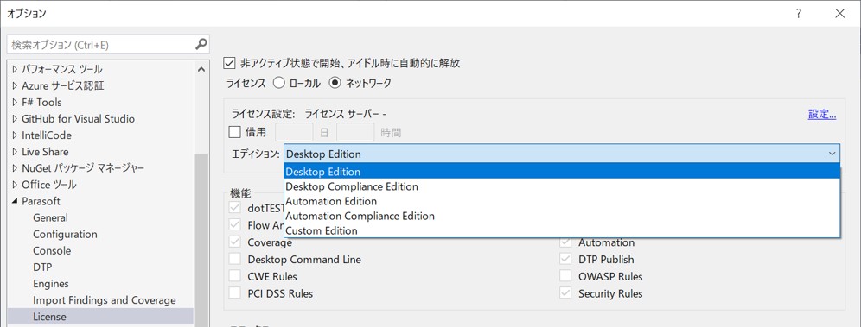Collapse the Parasoft tree node
The width and height of the screenshot is (861, 327).
point(15,202)
